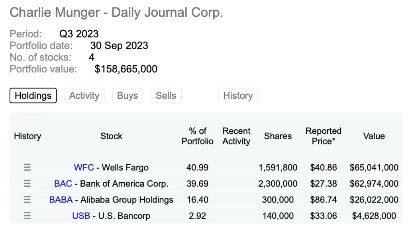The width and height of the screenshot is (408, 232).
Task: Select the Holdings tab
Action: 33,96
